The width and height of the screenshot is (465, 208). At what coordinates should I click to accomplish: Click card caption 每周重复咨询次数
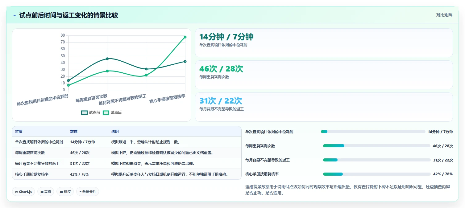coord(214,77)
